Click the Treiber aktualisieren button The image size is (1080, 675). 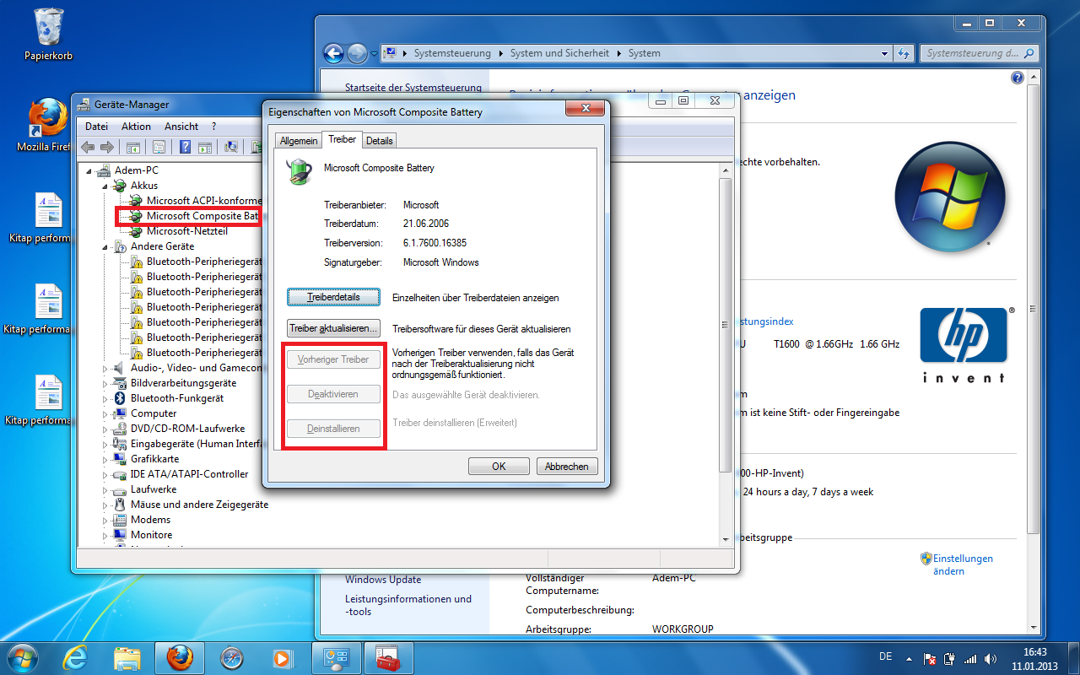[334, 328]
